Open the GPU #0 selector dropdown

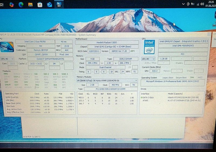click(148, 59)
